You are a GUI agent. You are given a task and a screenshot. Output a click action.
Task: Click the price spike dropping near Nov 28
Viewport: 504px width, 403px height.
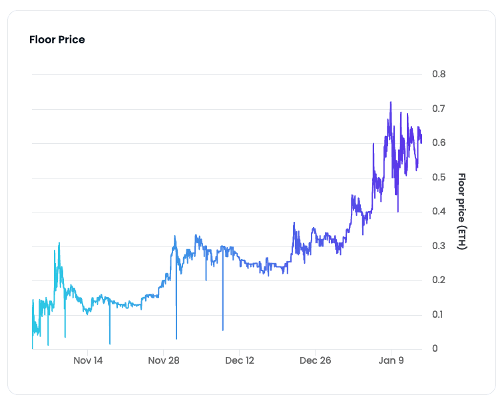click(176, 337)
